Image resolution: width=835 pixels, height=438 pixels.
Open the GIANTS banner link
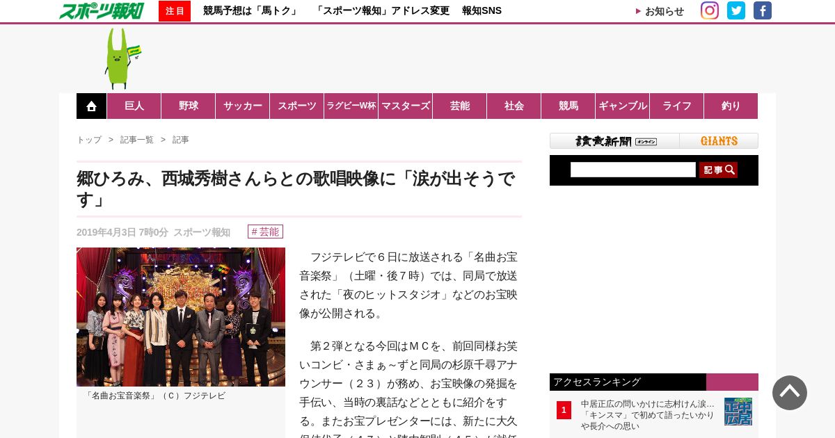(x=719, y=141)
